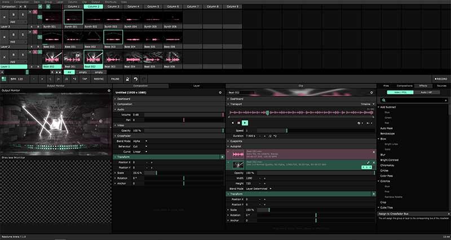This screenshot has height=240, width=451.
Task: Pause clip playback in the Transport section
Action: pos(239,122)
